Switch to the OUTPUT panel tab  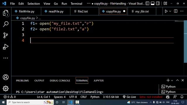[39, 80]
